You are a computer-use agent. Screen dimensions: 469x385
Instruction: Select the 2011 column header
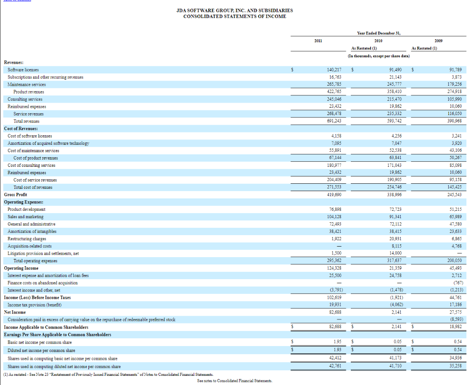[318, 41]
